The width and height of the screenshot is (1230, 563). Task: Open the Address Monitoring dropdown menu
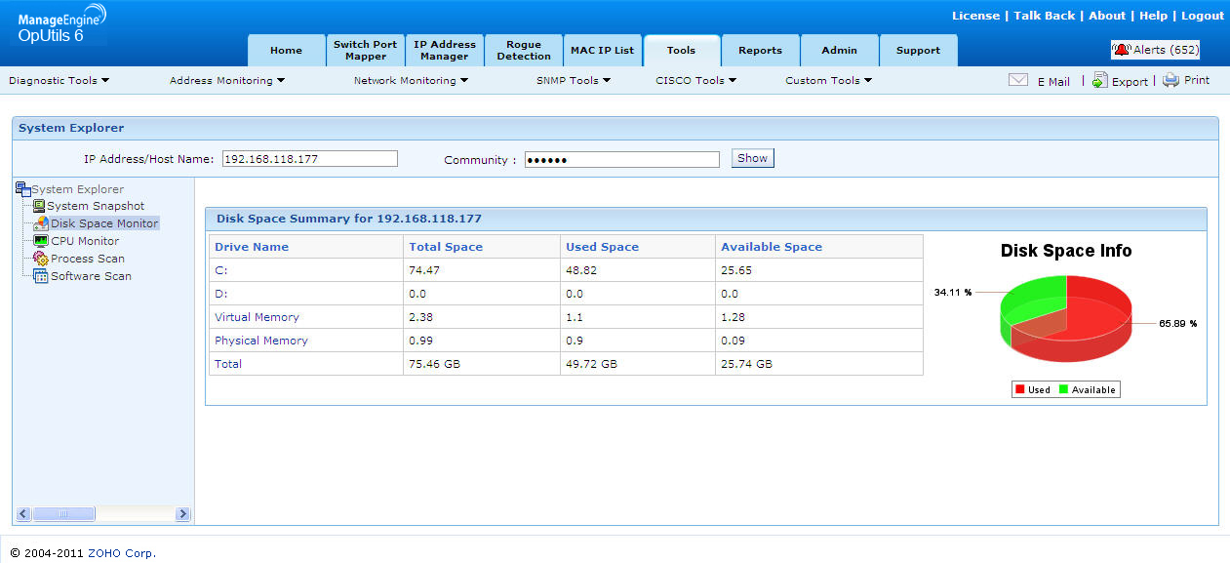pyautogui.click(x=227, y=81)
